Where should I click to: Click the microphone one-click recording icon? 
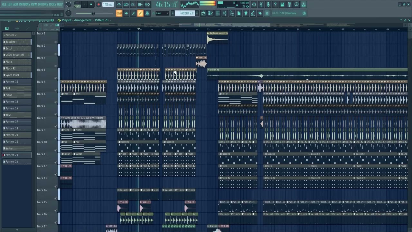(268, 5)
